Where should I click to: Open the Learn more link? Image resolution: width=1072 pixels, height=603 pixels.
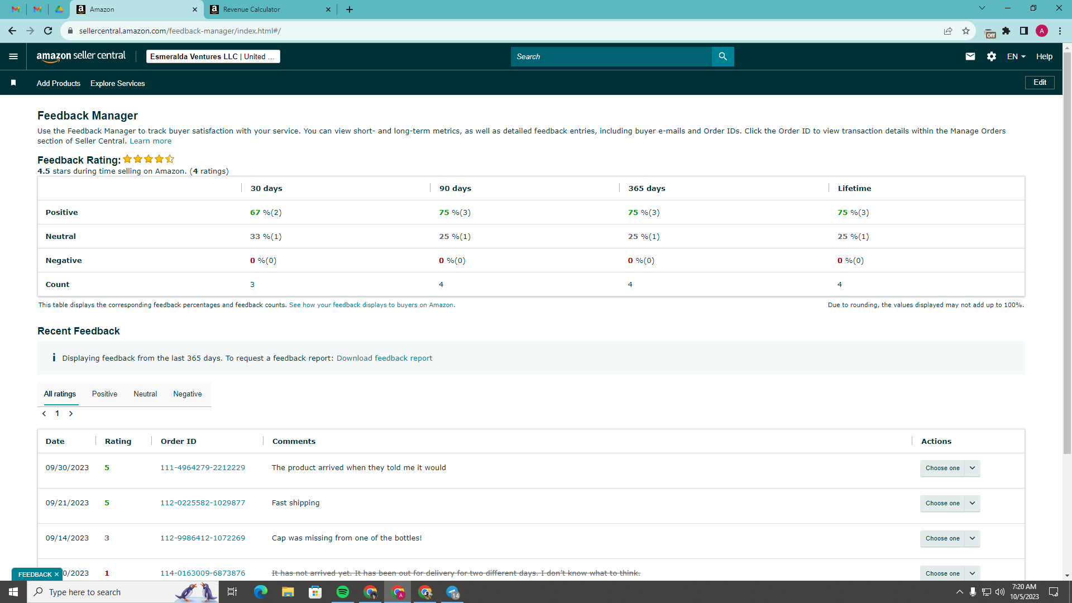coord(151,141)
